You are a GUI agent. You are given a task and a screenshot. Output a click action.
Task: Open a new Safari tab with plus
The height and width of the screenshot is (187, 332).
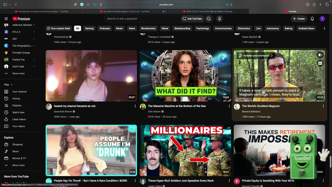click(321, 4)
